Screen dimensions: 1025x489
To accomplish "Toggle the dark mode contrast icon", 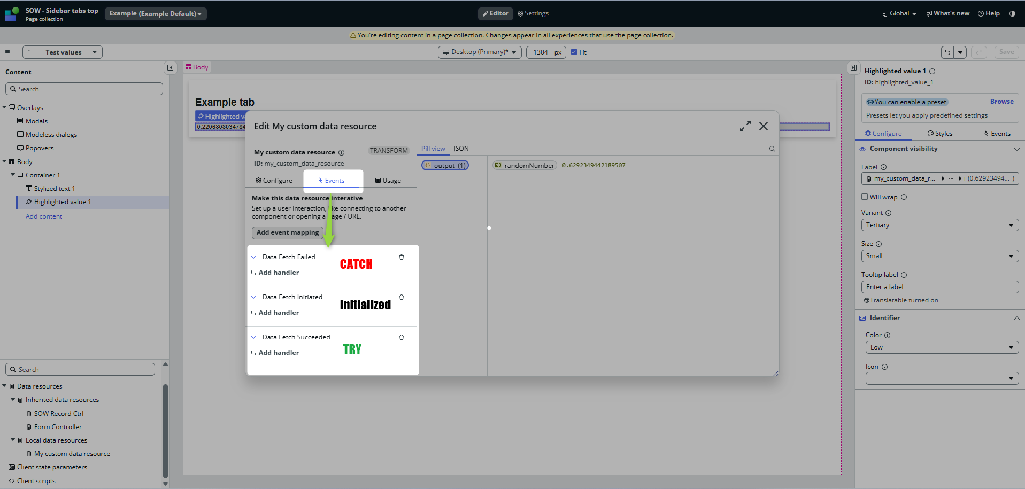I will coord(1012,13).
